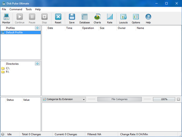Viewport: 182px width, 137px height.
Task: Select the Default Profile entry
Action: (14, 33)
